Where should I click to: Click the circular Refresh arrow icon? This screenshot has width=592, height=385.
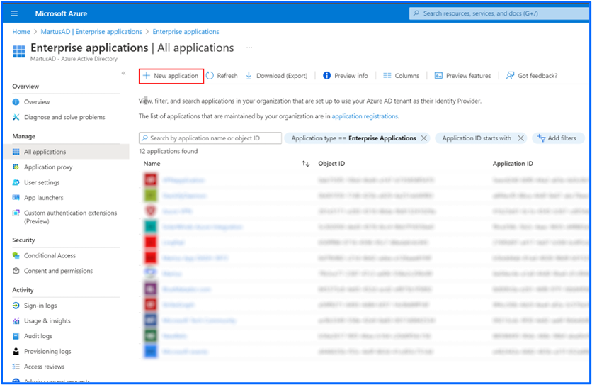[x=210, y=76]
